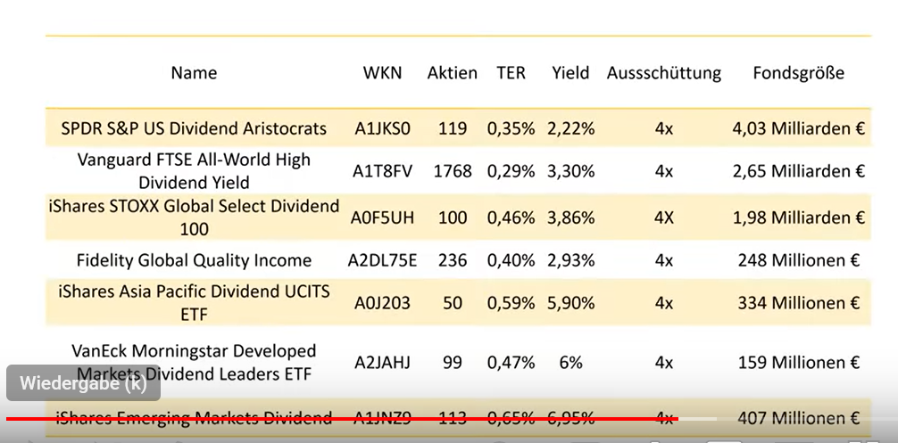Select the Yield value '6%'
This screenshot has height=443, width=898.
(570, 363)
